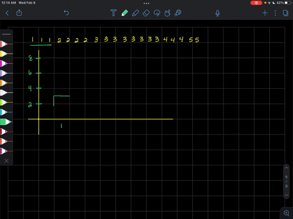
Task: Undo the last stroke
Action: click(x=67, y=13)
